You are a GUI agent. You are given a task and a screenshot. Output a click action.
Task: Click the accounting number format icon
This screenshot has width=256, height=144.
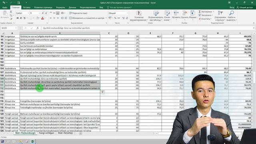tap(110, 18)
